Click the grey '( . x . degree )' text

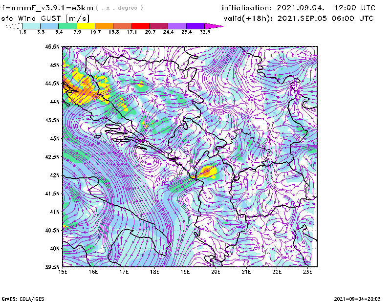tap(119, 8)
